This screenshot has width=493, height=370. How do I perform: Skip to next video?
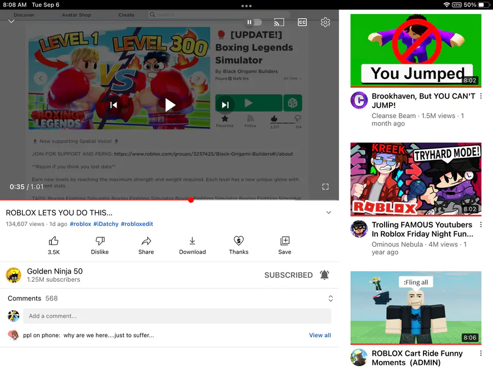pyautogui.click(x=225, y=105)
